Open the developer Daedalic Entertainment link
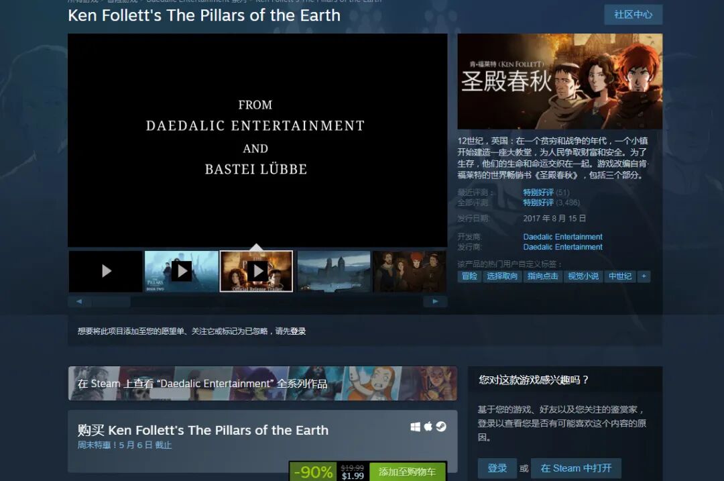 click(562, 237)
